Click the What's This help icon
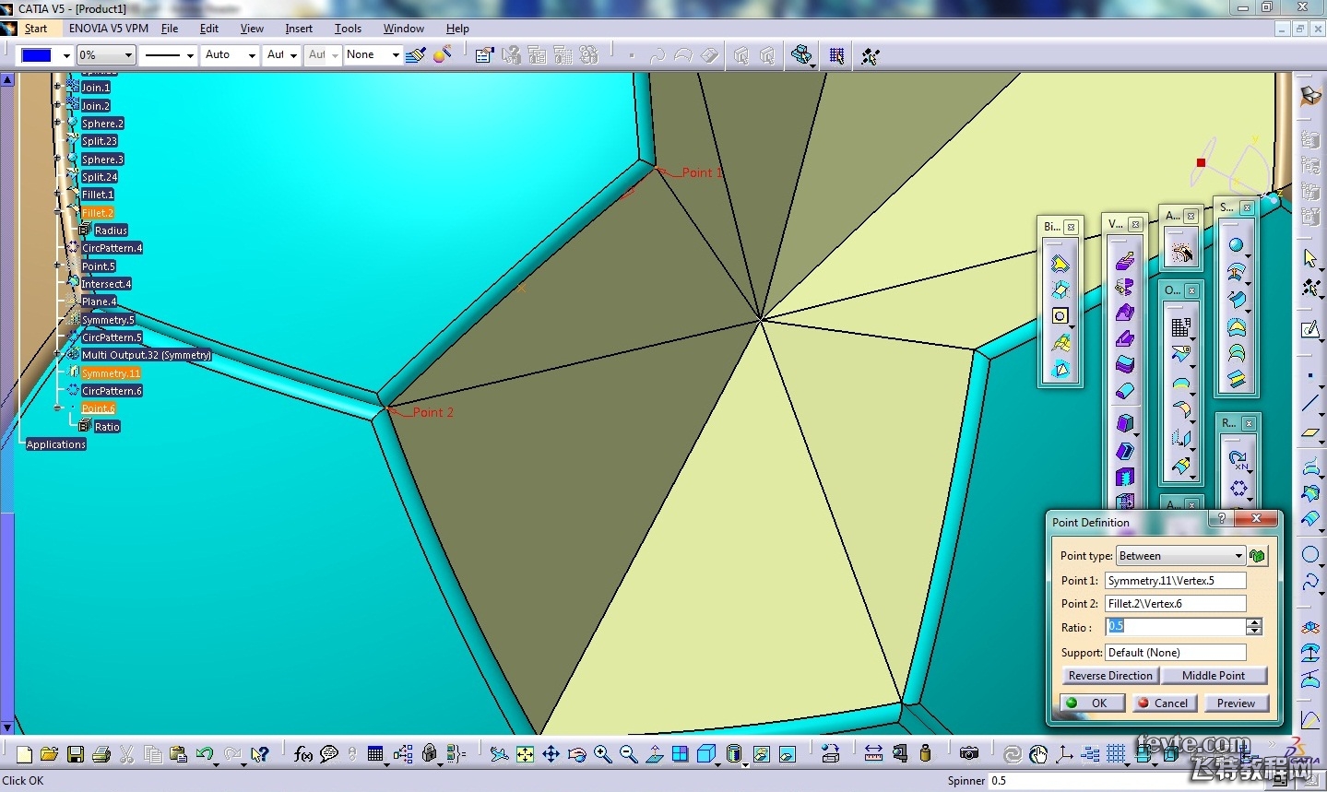Screen dimensions: 1327x792 260,754
